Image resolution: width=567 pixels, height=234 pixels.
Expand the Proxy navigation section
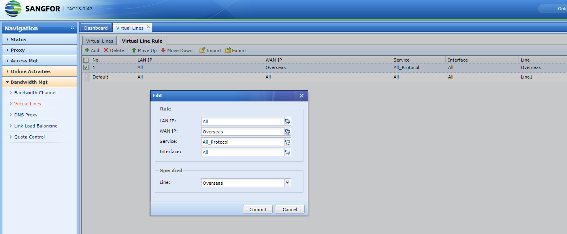pyautogui.click(x=40, y=50)
